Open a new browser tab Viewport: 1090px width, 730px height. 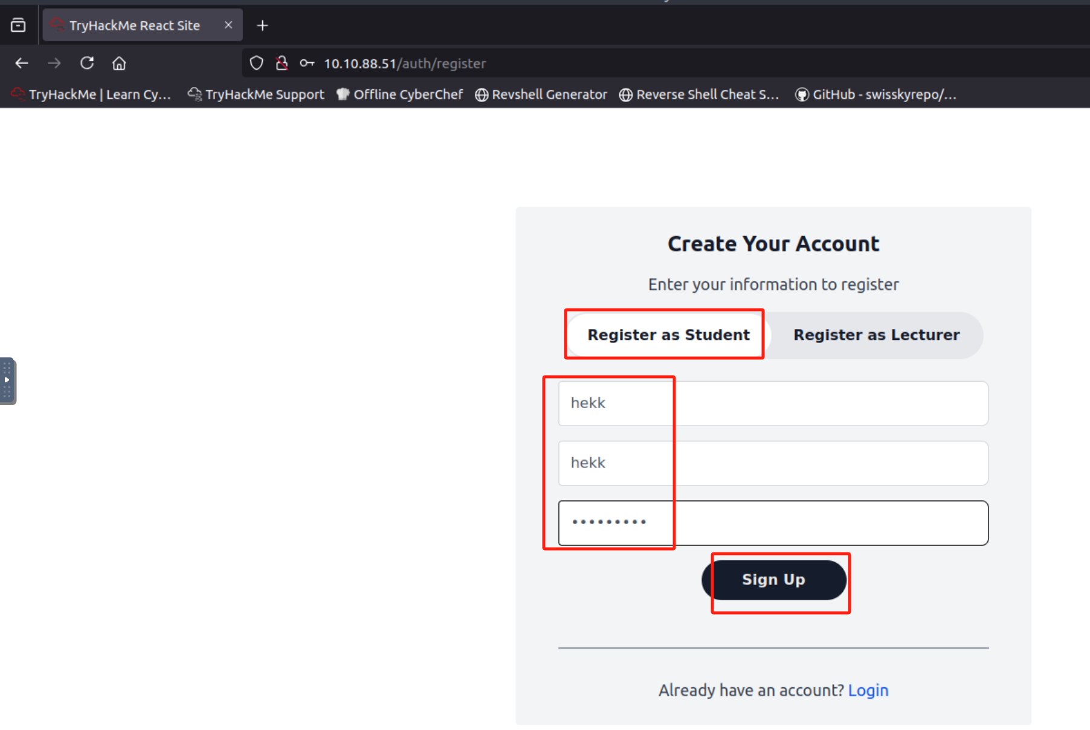[x=262, y=25]
